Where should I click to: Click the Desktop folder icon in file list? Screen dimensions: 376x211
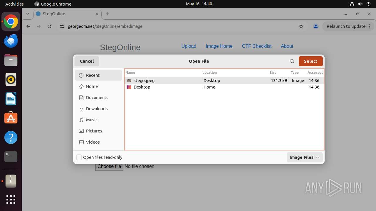click(x=129, y=87)
